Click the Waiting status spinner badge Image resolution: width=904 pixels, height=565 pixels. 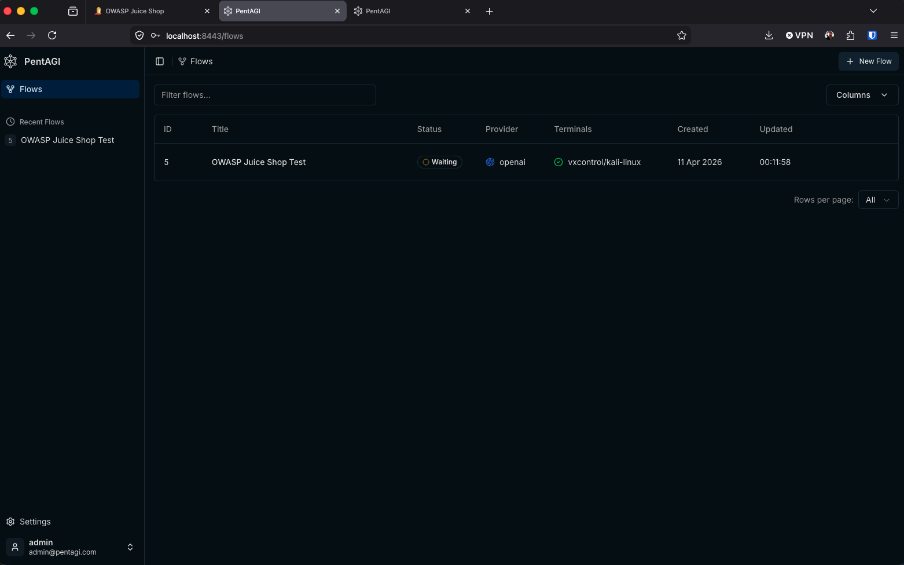(x=440, y=162)
